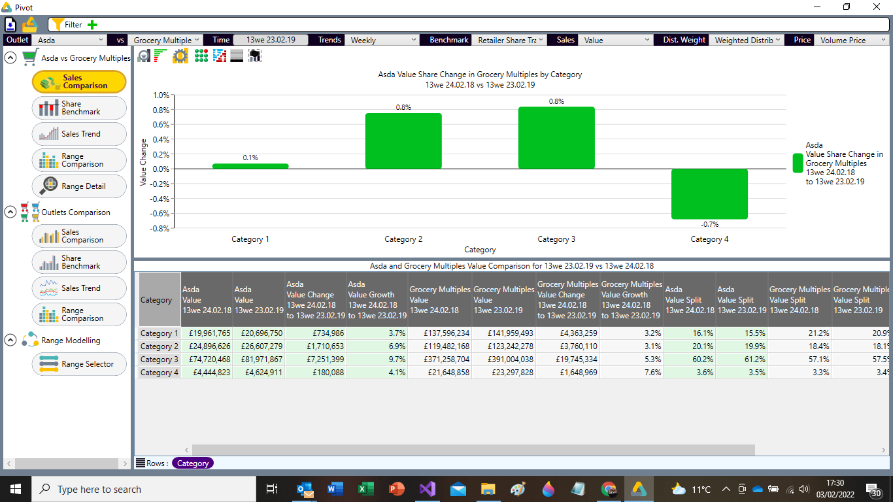Click the green and red dots grid icon
893x502 pixels.
point(201,56)
